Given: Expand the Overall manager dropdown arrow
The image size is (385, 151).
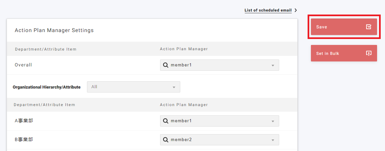Looking at the screenshot, I should click(x=273, y=65).
